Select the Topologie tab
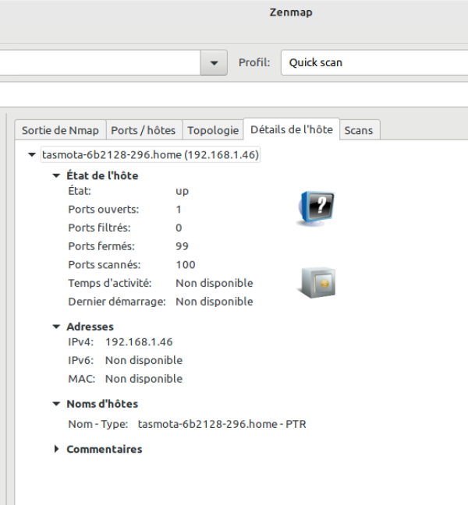The height and width of the screenshot is (505, 468). pyautogui.click(x=213, y=130)
